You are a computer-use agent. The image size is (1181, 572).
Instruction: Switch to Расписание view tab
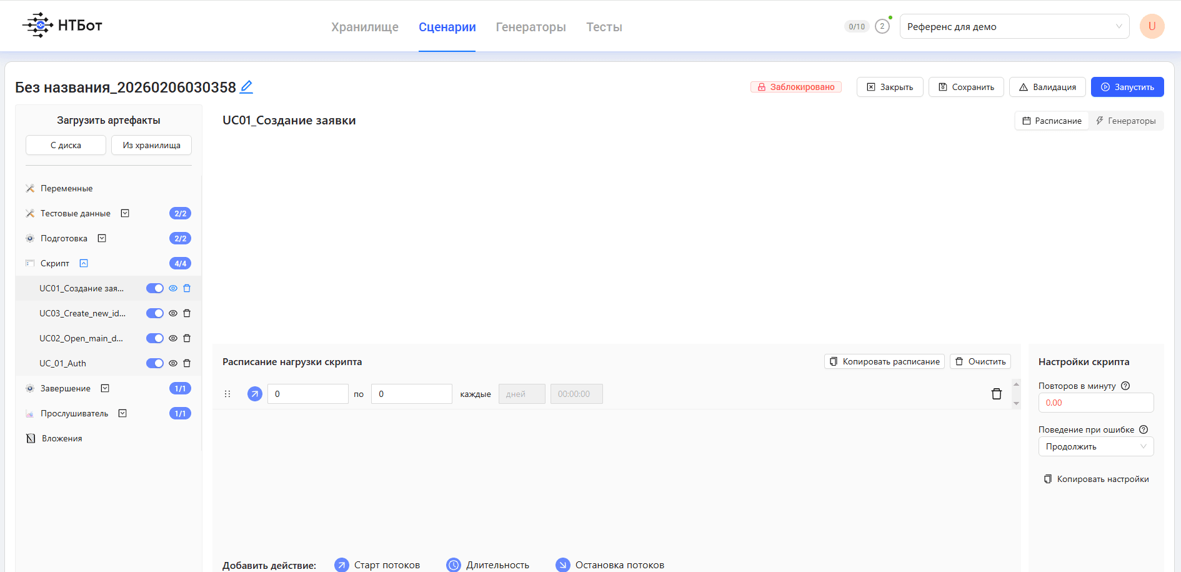click(1052, 121)
